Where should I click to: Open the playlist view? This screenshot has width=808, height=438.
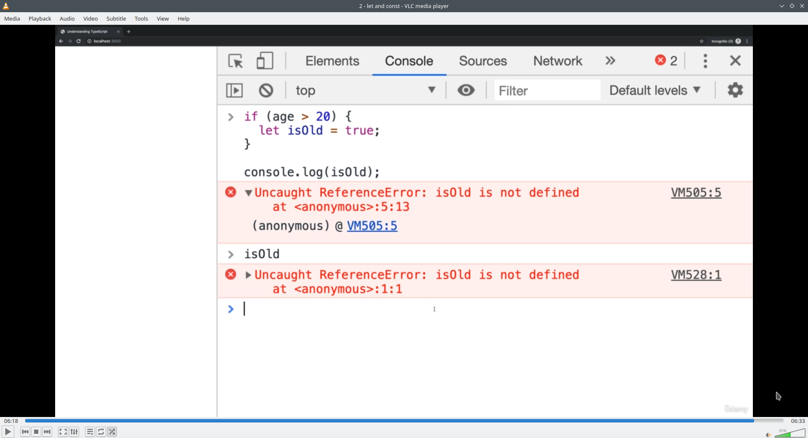[x=90, y=432]
